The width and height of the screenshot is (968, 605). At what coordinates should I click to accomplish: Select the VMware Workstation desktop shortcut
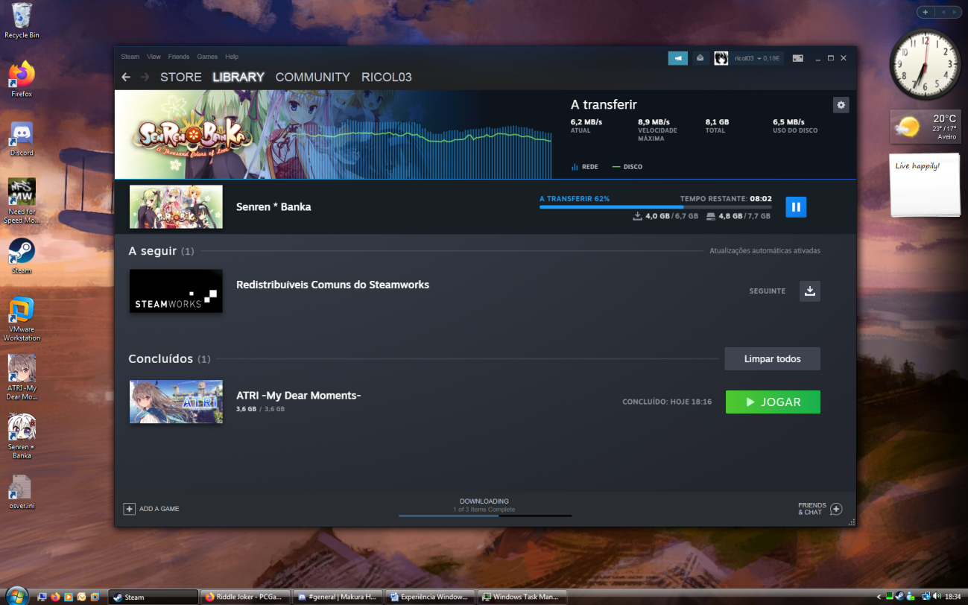[22, 320]
